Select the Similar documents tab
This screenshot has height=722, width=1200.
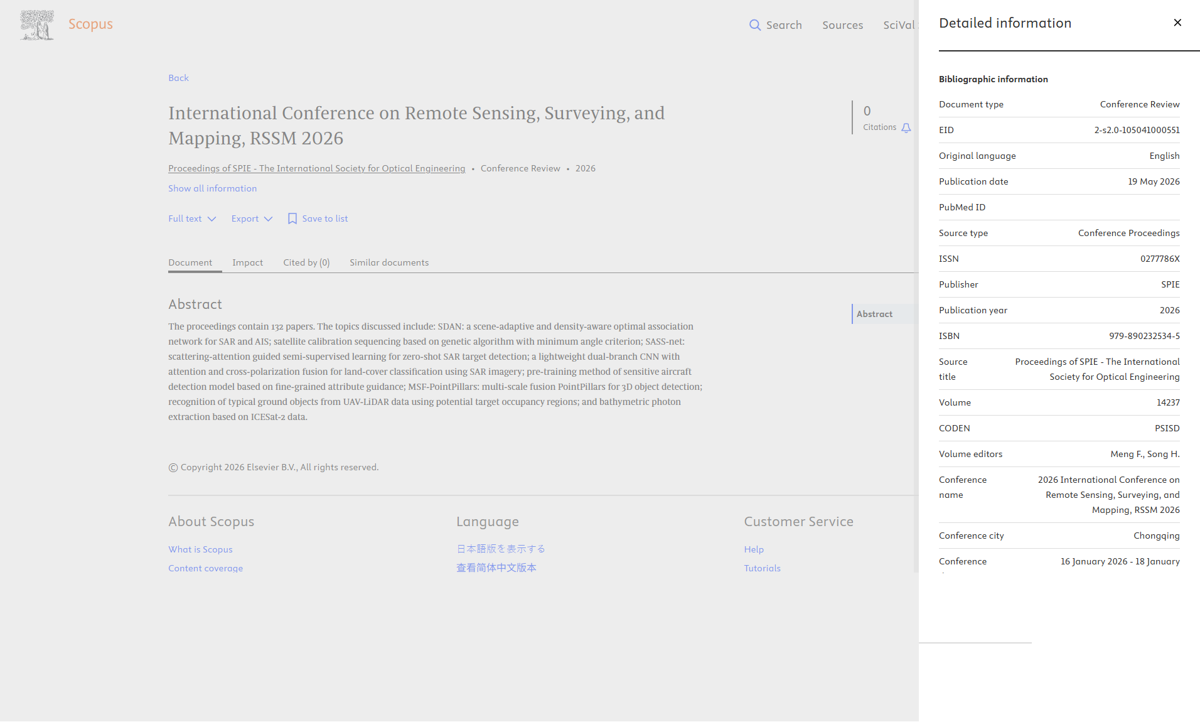(389, 262)
